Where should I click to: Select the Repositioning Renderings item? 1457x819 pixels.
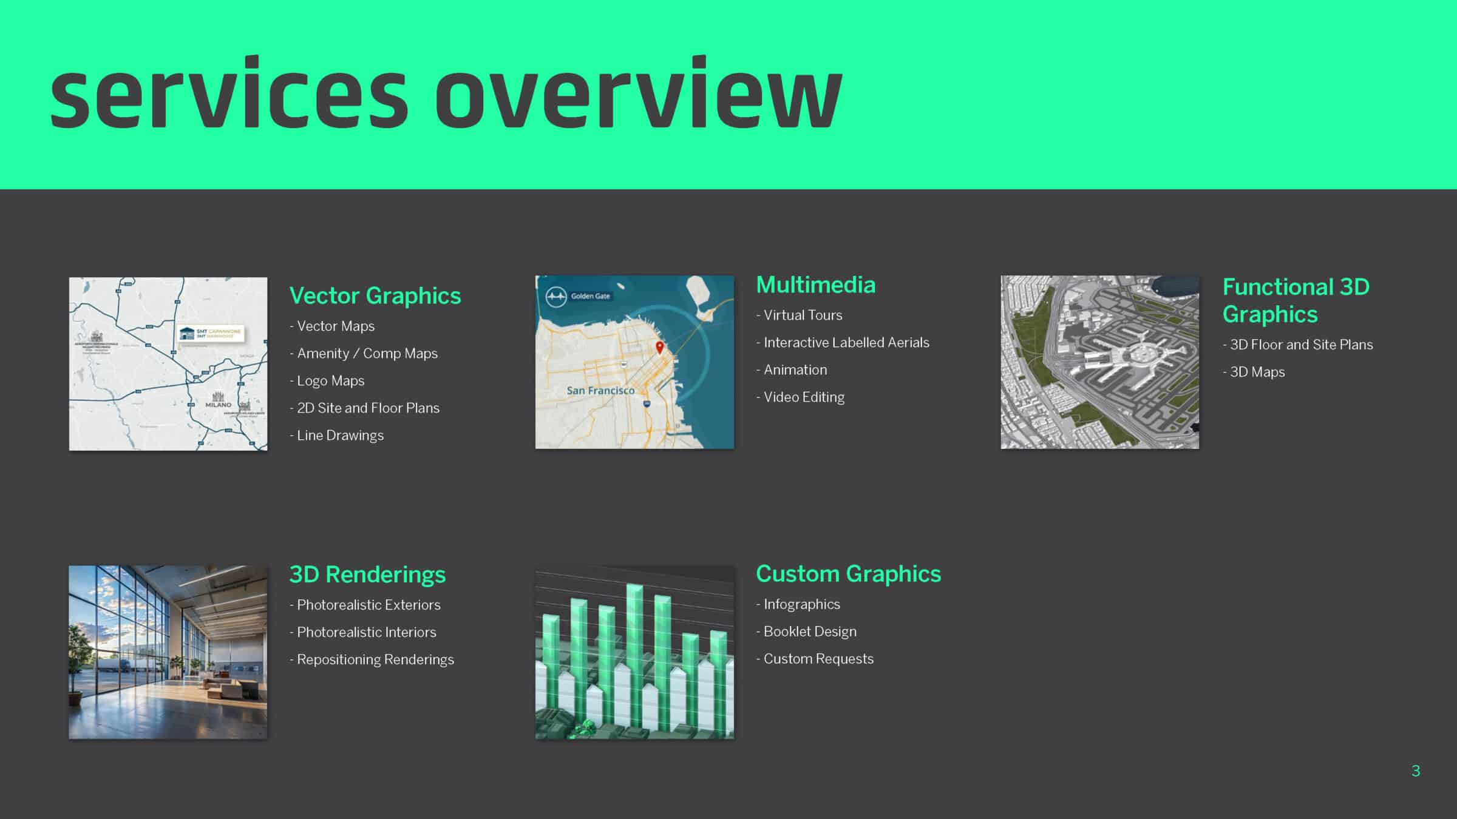[x=375, y=659]
